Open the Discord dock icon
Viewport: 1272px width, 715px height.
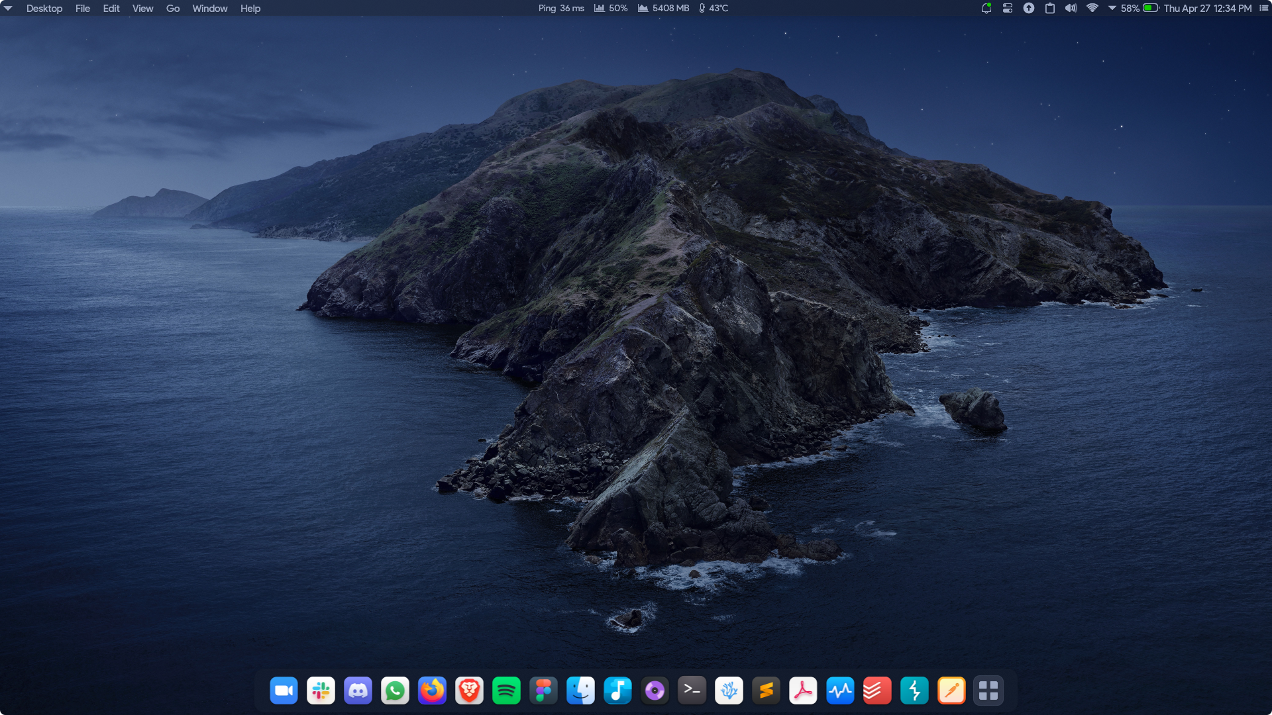click(x=358, y=691)
